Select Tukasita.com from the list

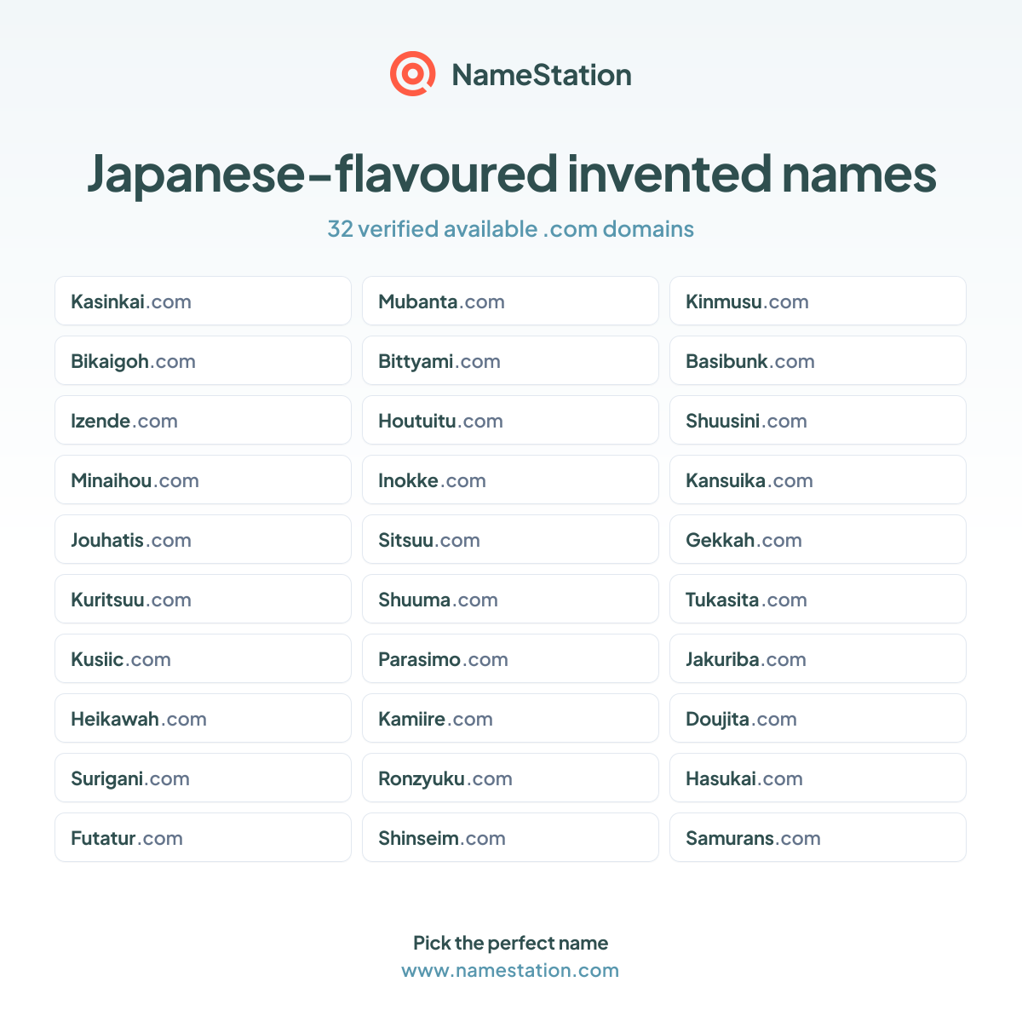tap(818, 599)
